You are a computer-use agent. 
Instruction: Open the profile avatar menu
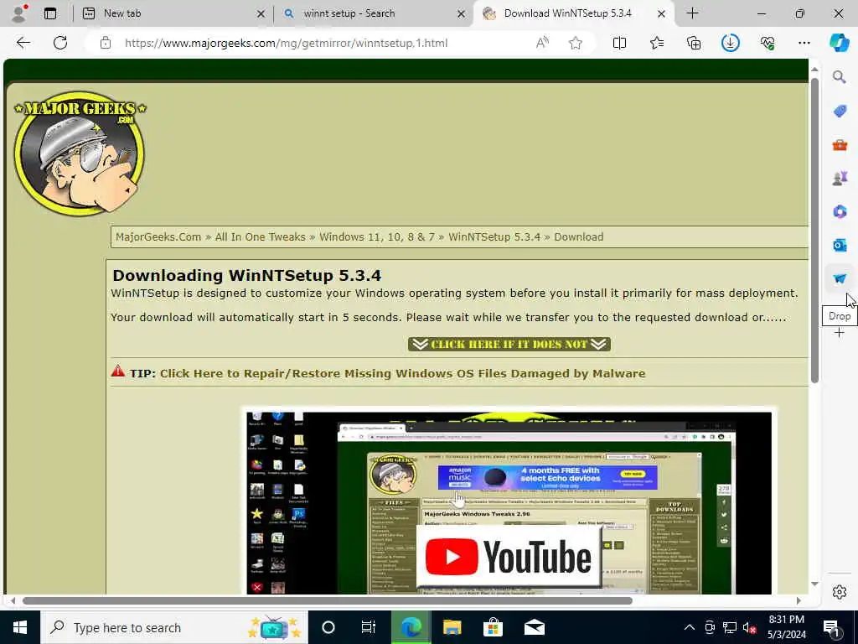pos(19,13)
